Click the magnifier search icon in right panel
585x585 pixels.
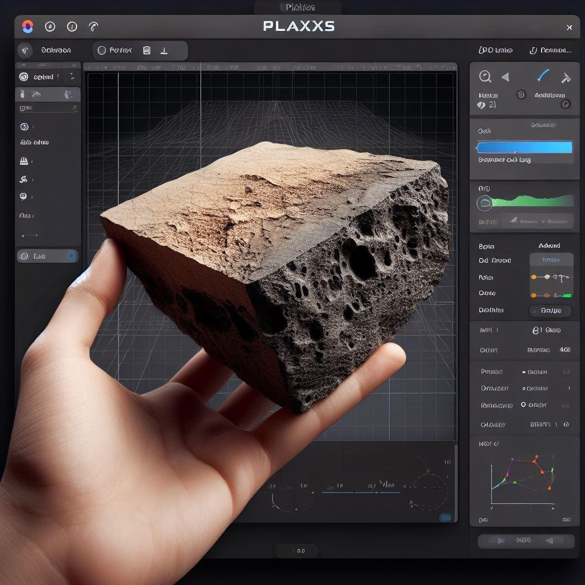tap(485, 77)
